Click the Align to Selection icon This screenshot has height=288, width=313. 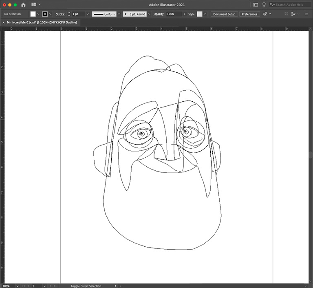coord(265,14)
